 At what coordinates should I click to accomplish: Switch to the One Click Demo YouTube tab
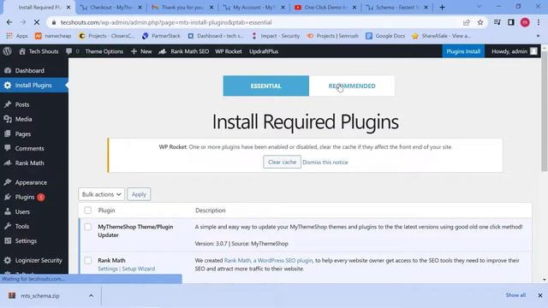coord(325,8)
